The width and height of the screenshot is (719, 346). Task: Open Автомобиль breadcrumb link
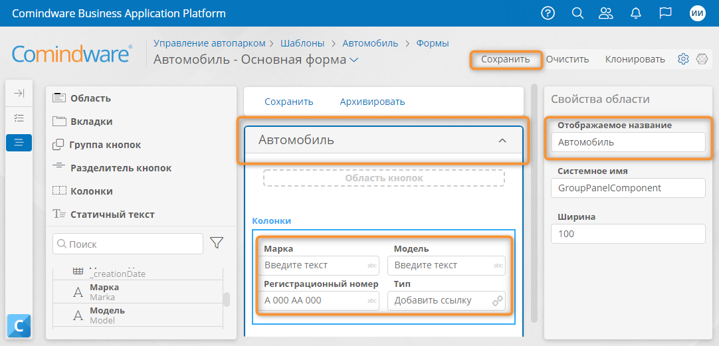click(370, 44)
